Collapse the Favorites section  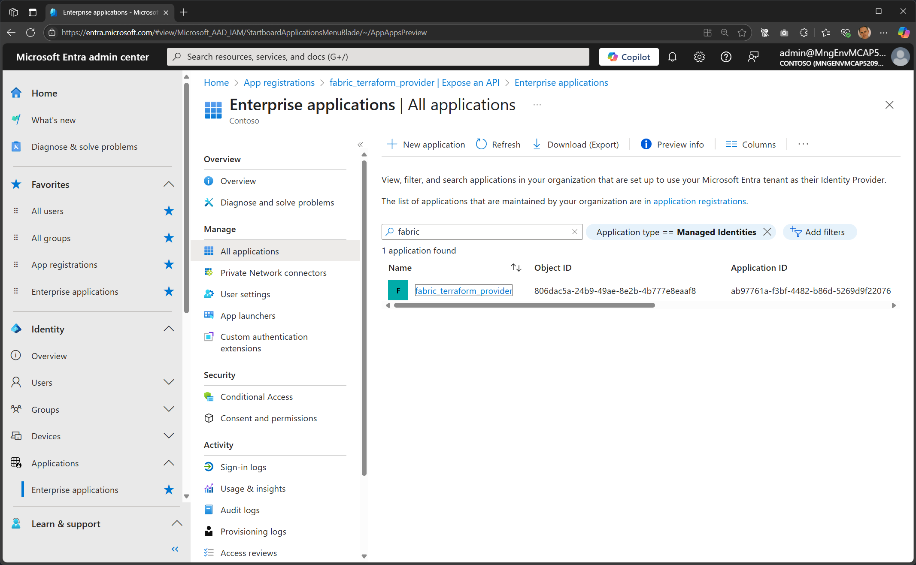[169, 184]
